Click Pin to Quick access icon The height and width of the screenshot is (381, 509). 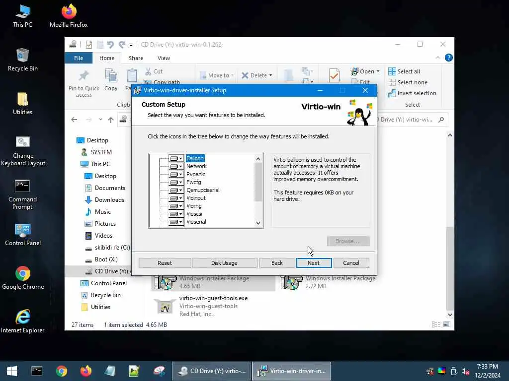(84, 76)
